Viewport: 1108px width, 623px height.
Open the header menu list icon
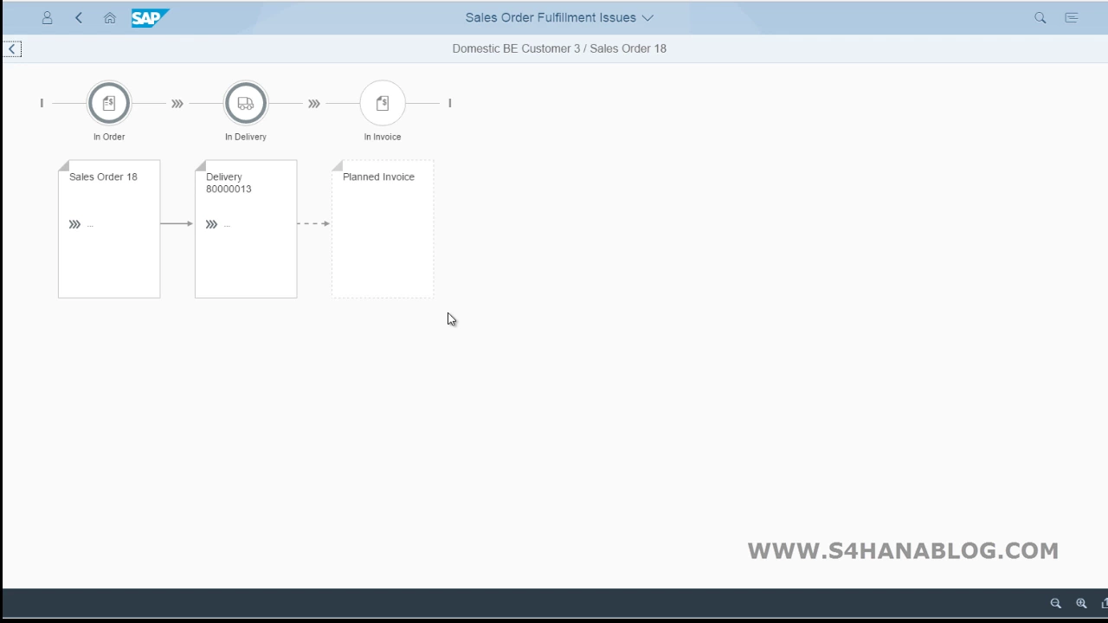pyautogui.click(x=1072, y=17)
